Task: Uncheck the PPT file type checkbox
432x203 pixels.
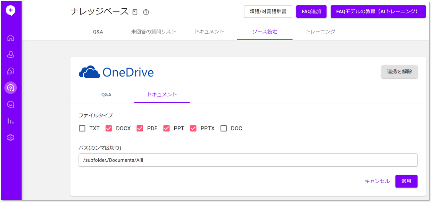Action: click(x=167, y=129)
